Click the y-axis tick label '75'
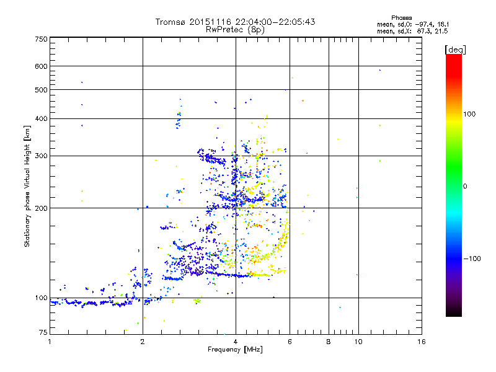Screen dimensions: 496x372 43,332
